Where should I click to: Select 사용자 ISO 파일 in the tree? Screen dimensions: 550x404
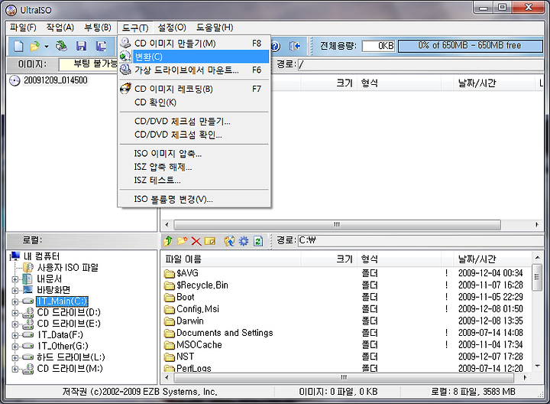click(x=67, y=268)
